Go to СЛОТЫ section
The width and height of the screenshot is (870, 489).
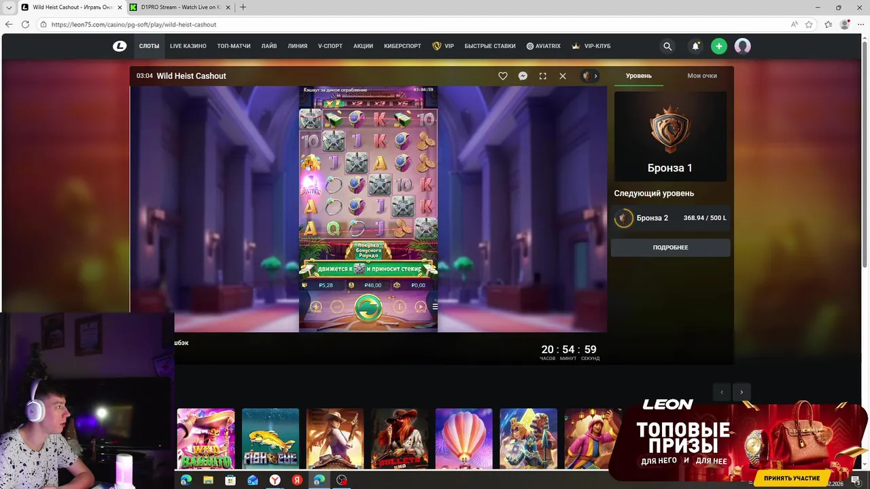(149, 46)
